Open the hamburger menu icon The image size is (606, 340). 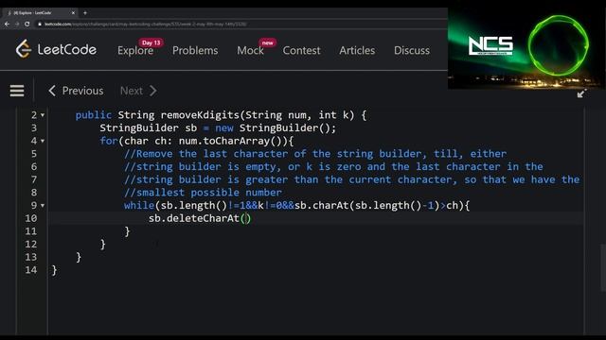tap(17, 91)
